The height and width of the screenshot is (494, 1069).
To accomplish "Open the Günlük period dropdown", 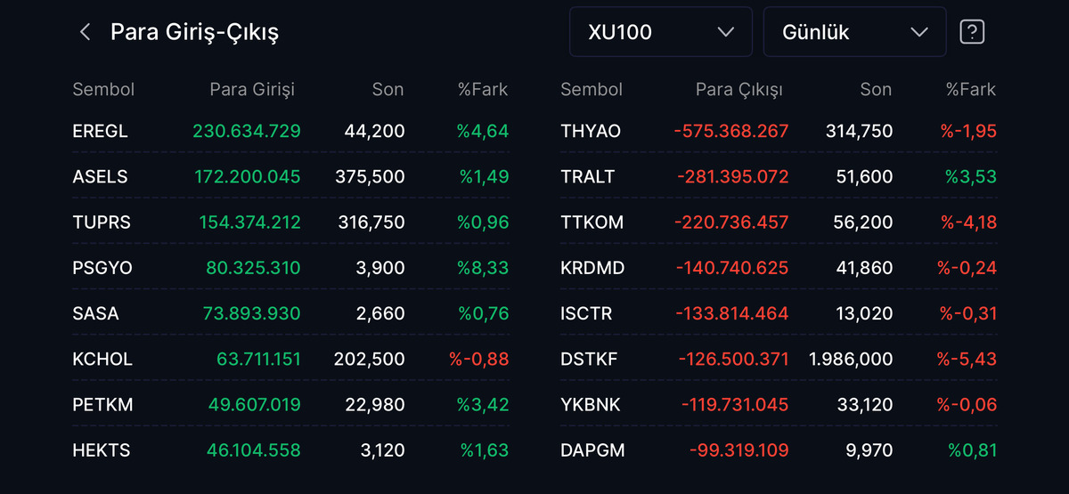I will (855, 32).
